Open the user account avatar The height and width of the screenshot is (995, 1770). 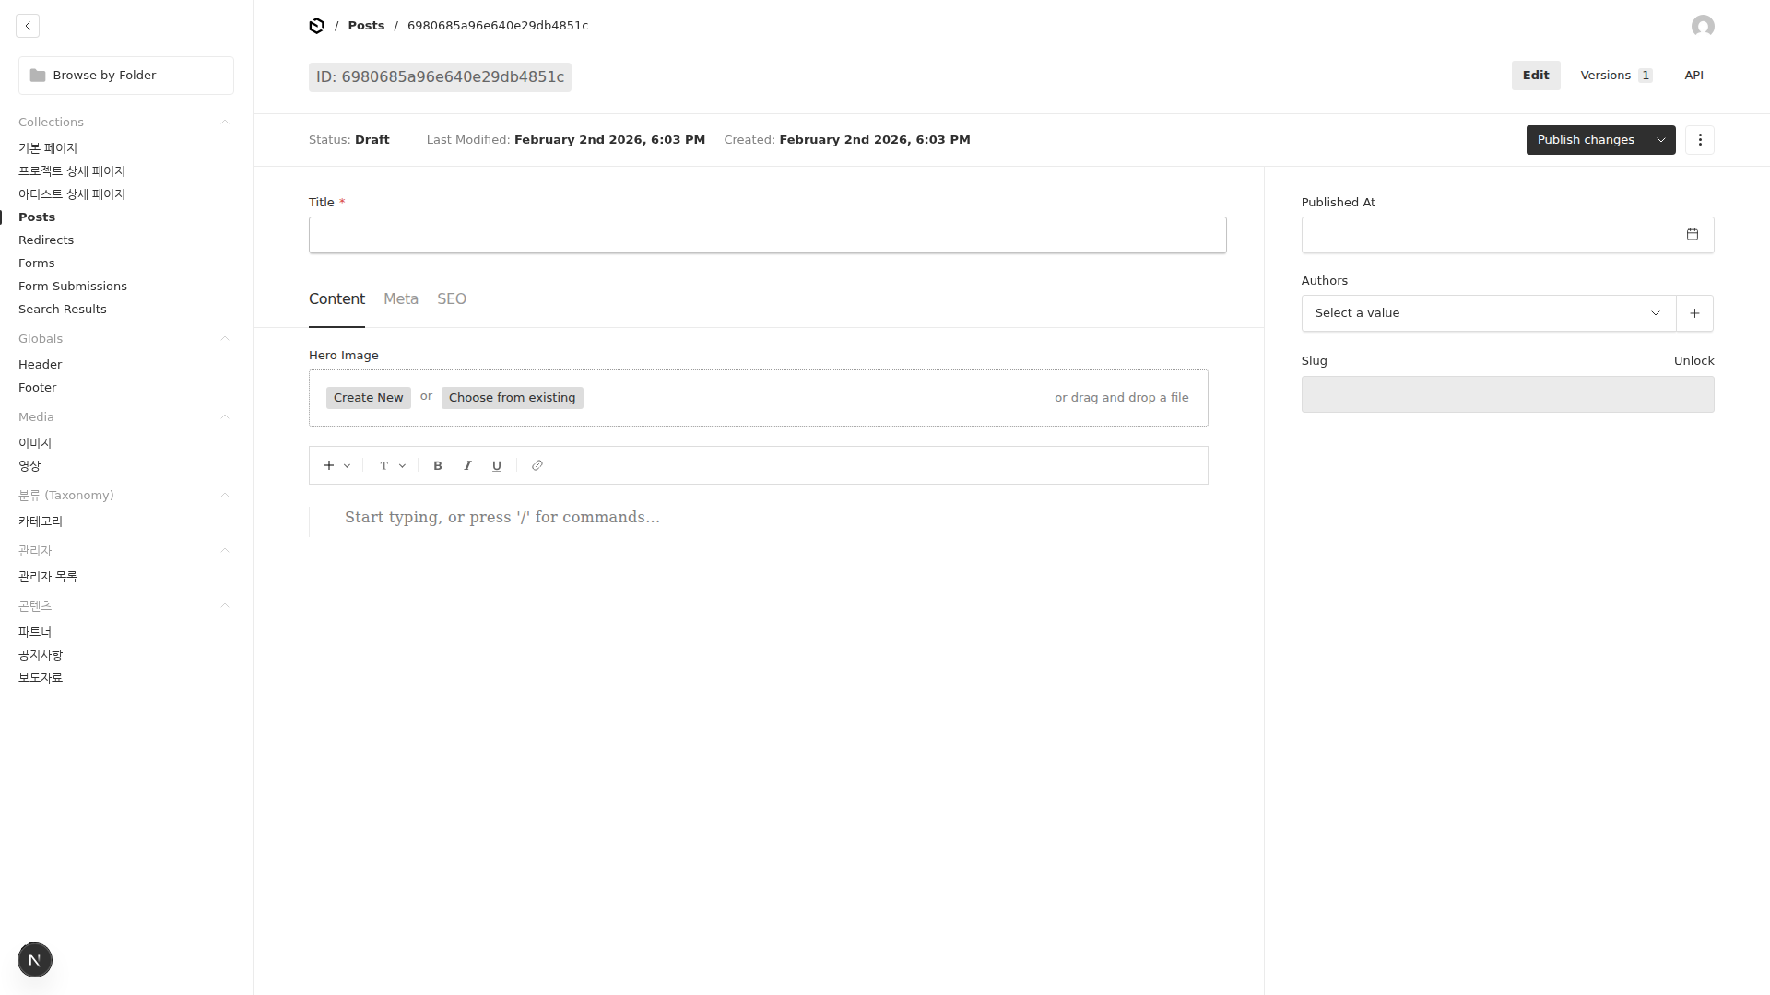(x=1703, y=26)
